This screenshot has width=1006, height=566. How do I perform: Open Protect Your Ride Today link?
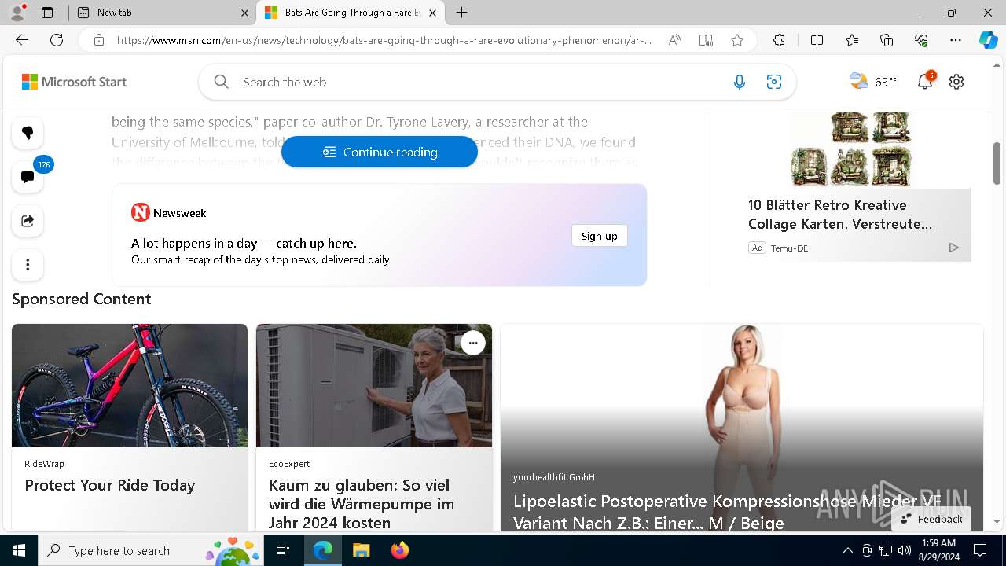point(110,485)
